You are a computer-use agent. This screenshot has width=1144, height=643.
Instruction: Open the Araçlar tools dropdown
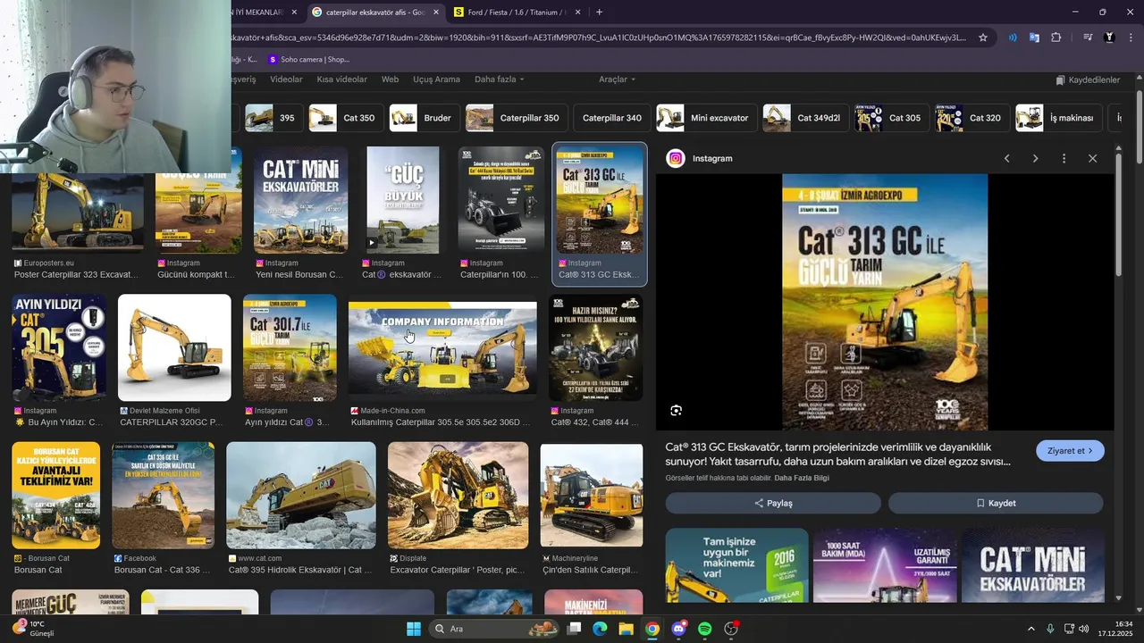coord(617,79)
